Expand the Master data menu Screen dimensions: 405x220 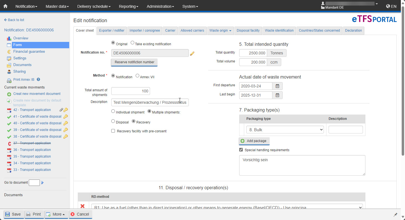[x=57, y=6]
